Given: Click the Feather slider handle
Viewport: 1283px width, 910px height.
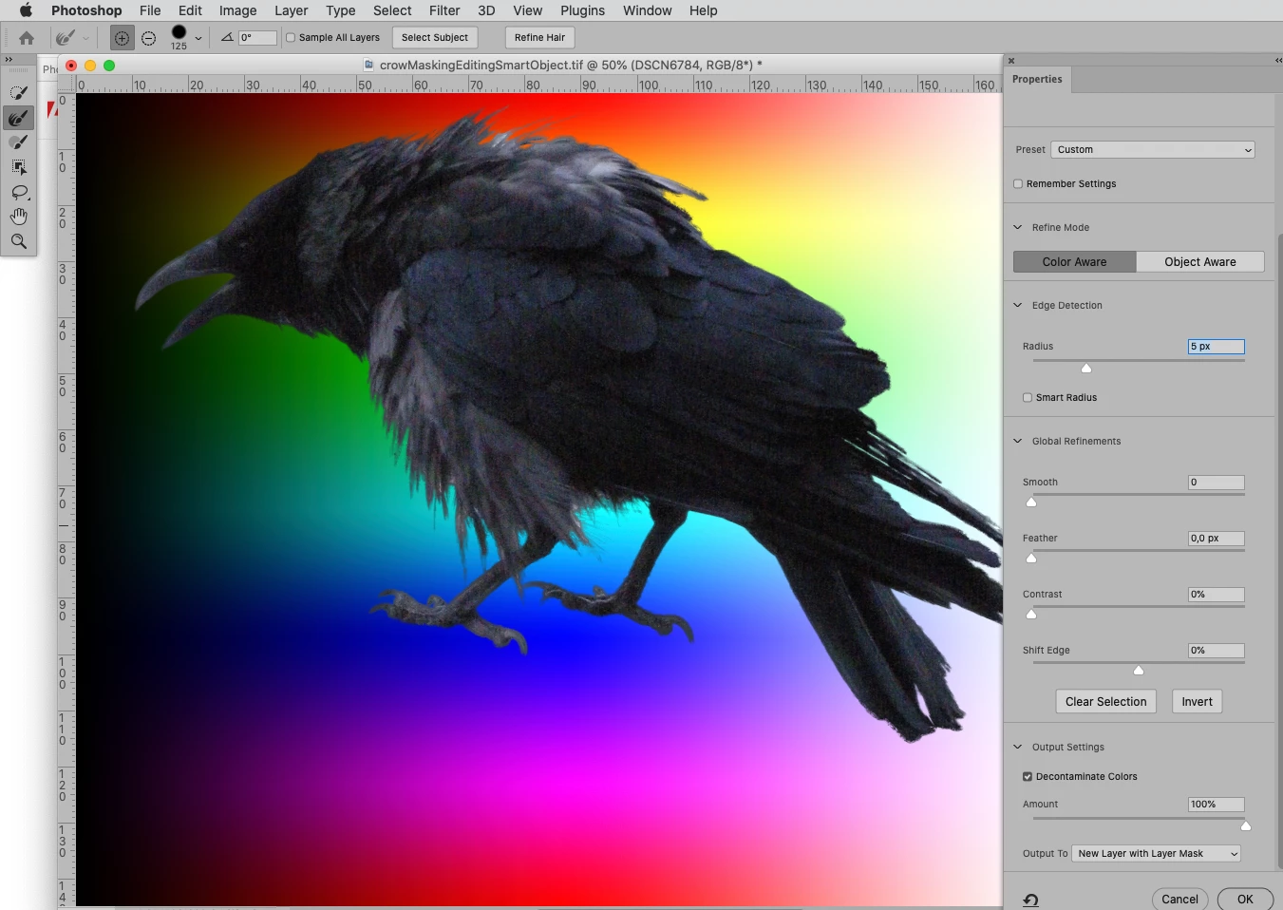Looking at the screenshot, I should 1031,559.
